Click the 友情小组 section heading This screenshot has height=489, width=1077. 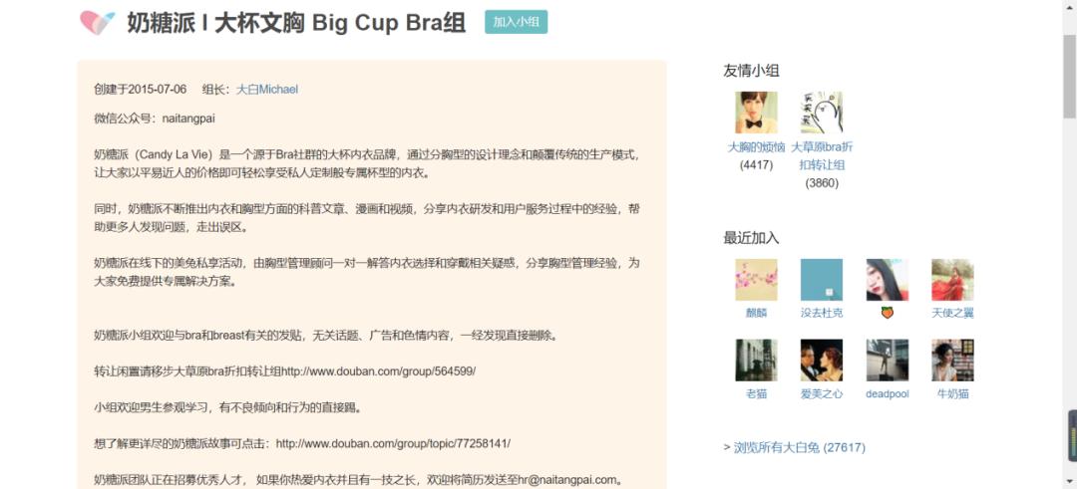pos(751,71)
